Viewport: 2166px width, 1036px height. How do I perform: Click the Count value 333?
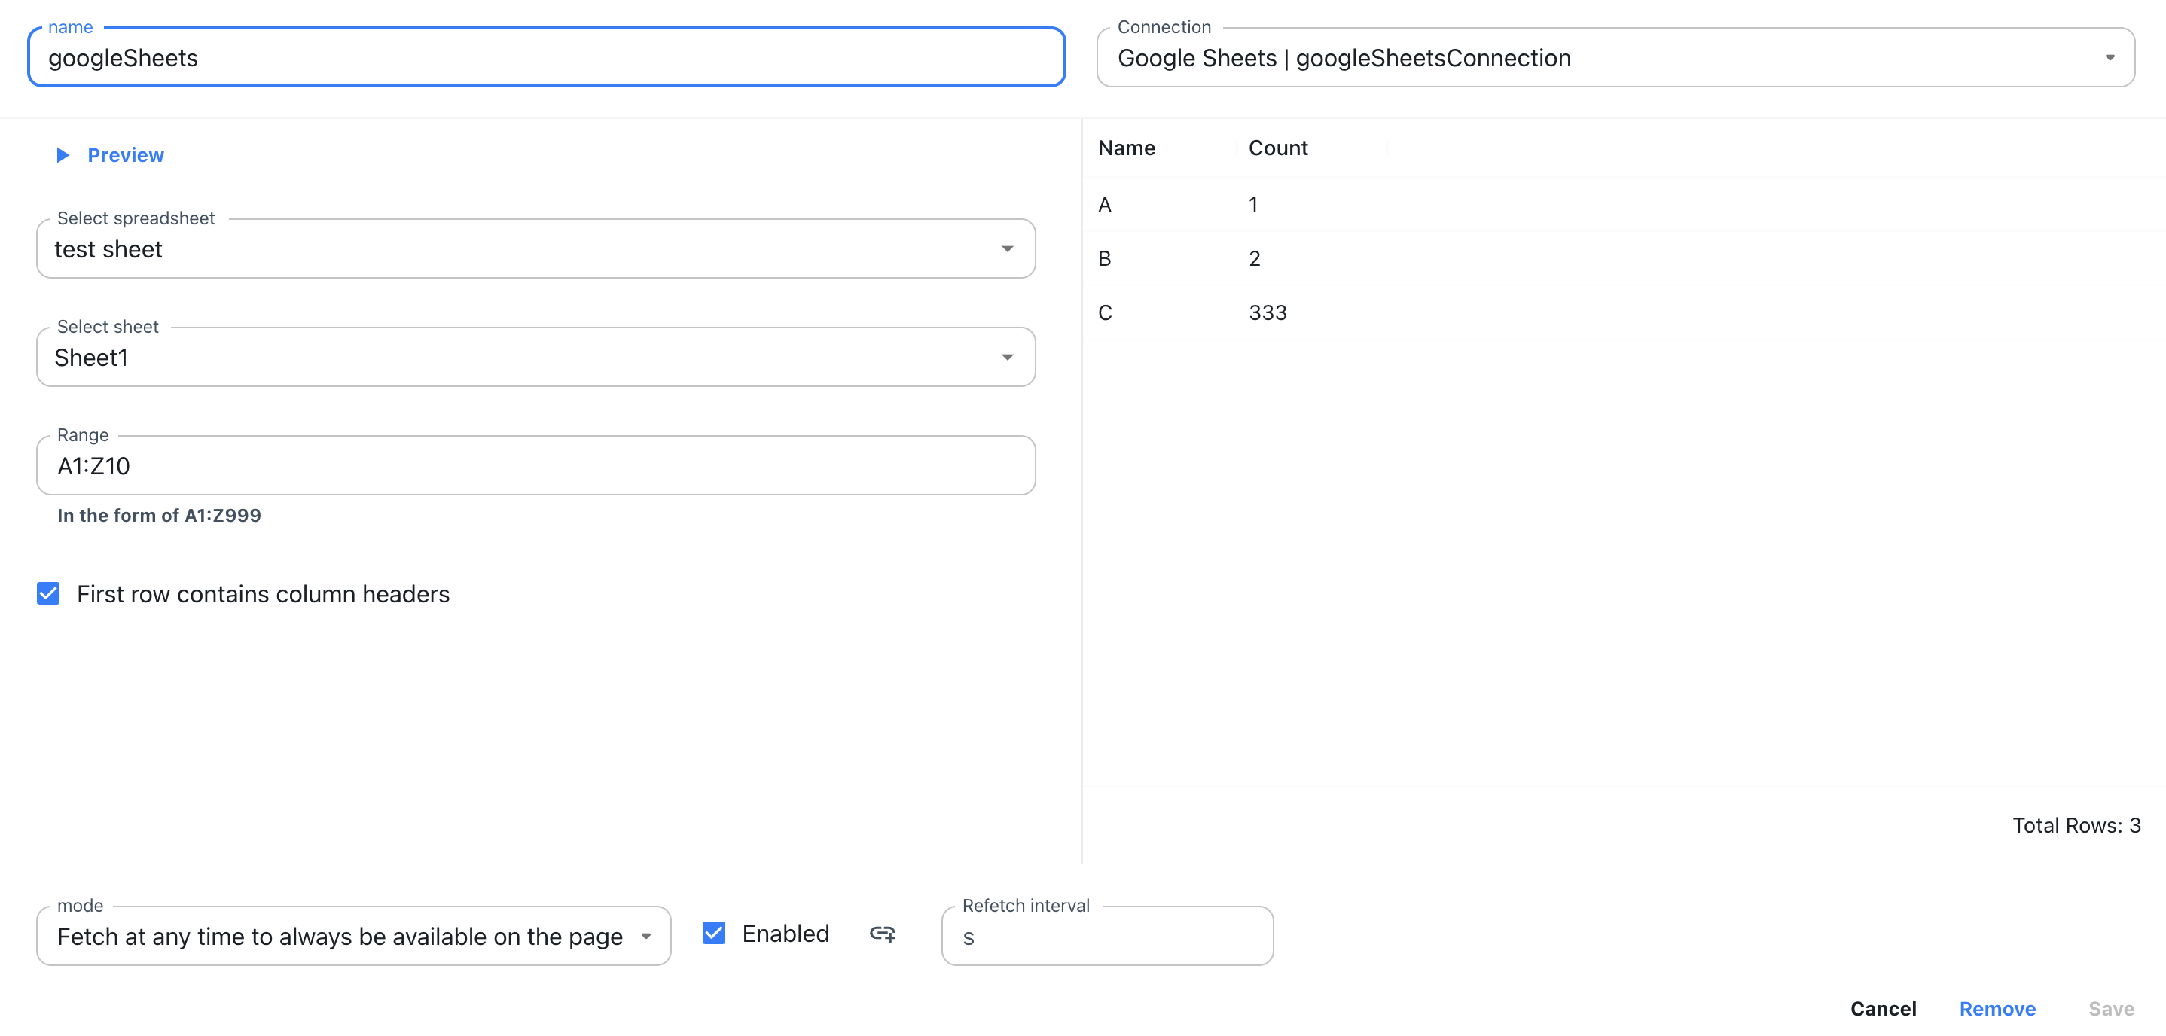(x=1268, y=312)
